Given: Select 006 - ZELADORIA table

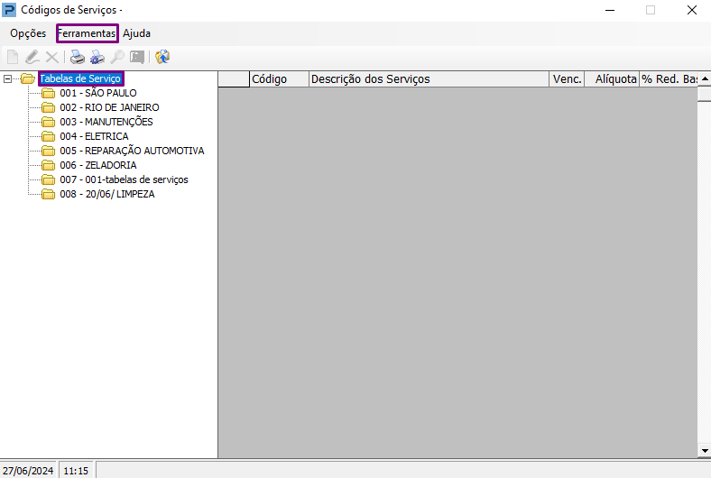Looking at the screenshot, I should (x=98, y=165).
